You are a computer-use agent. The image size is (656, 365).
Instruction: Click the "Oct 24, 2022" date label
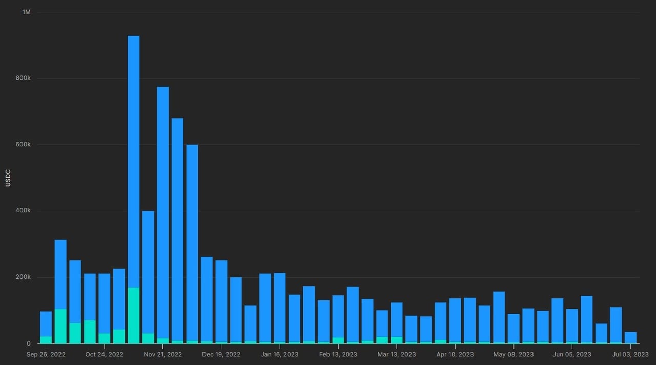(104, 354)
